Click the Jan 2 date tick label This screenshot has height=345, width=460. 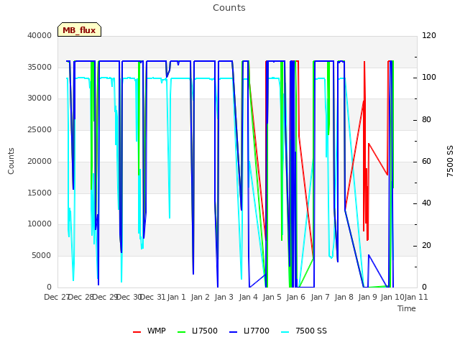click(x=201, y=297)
